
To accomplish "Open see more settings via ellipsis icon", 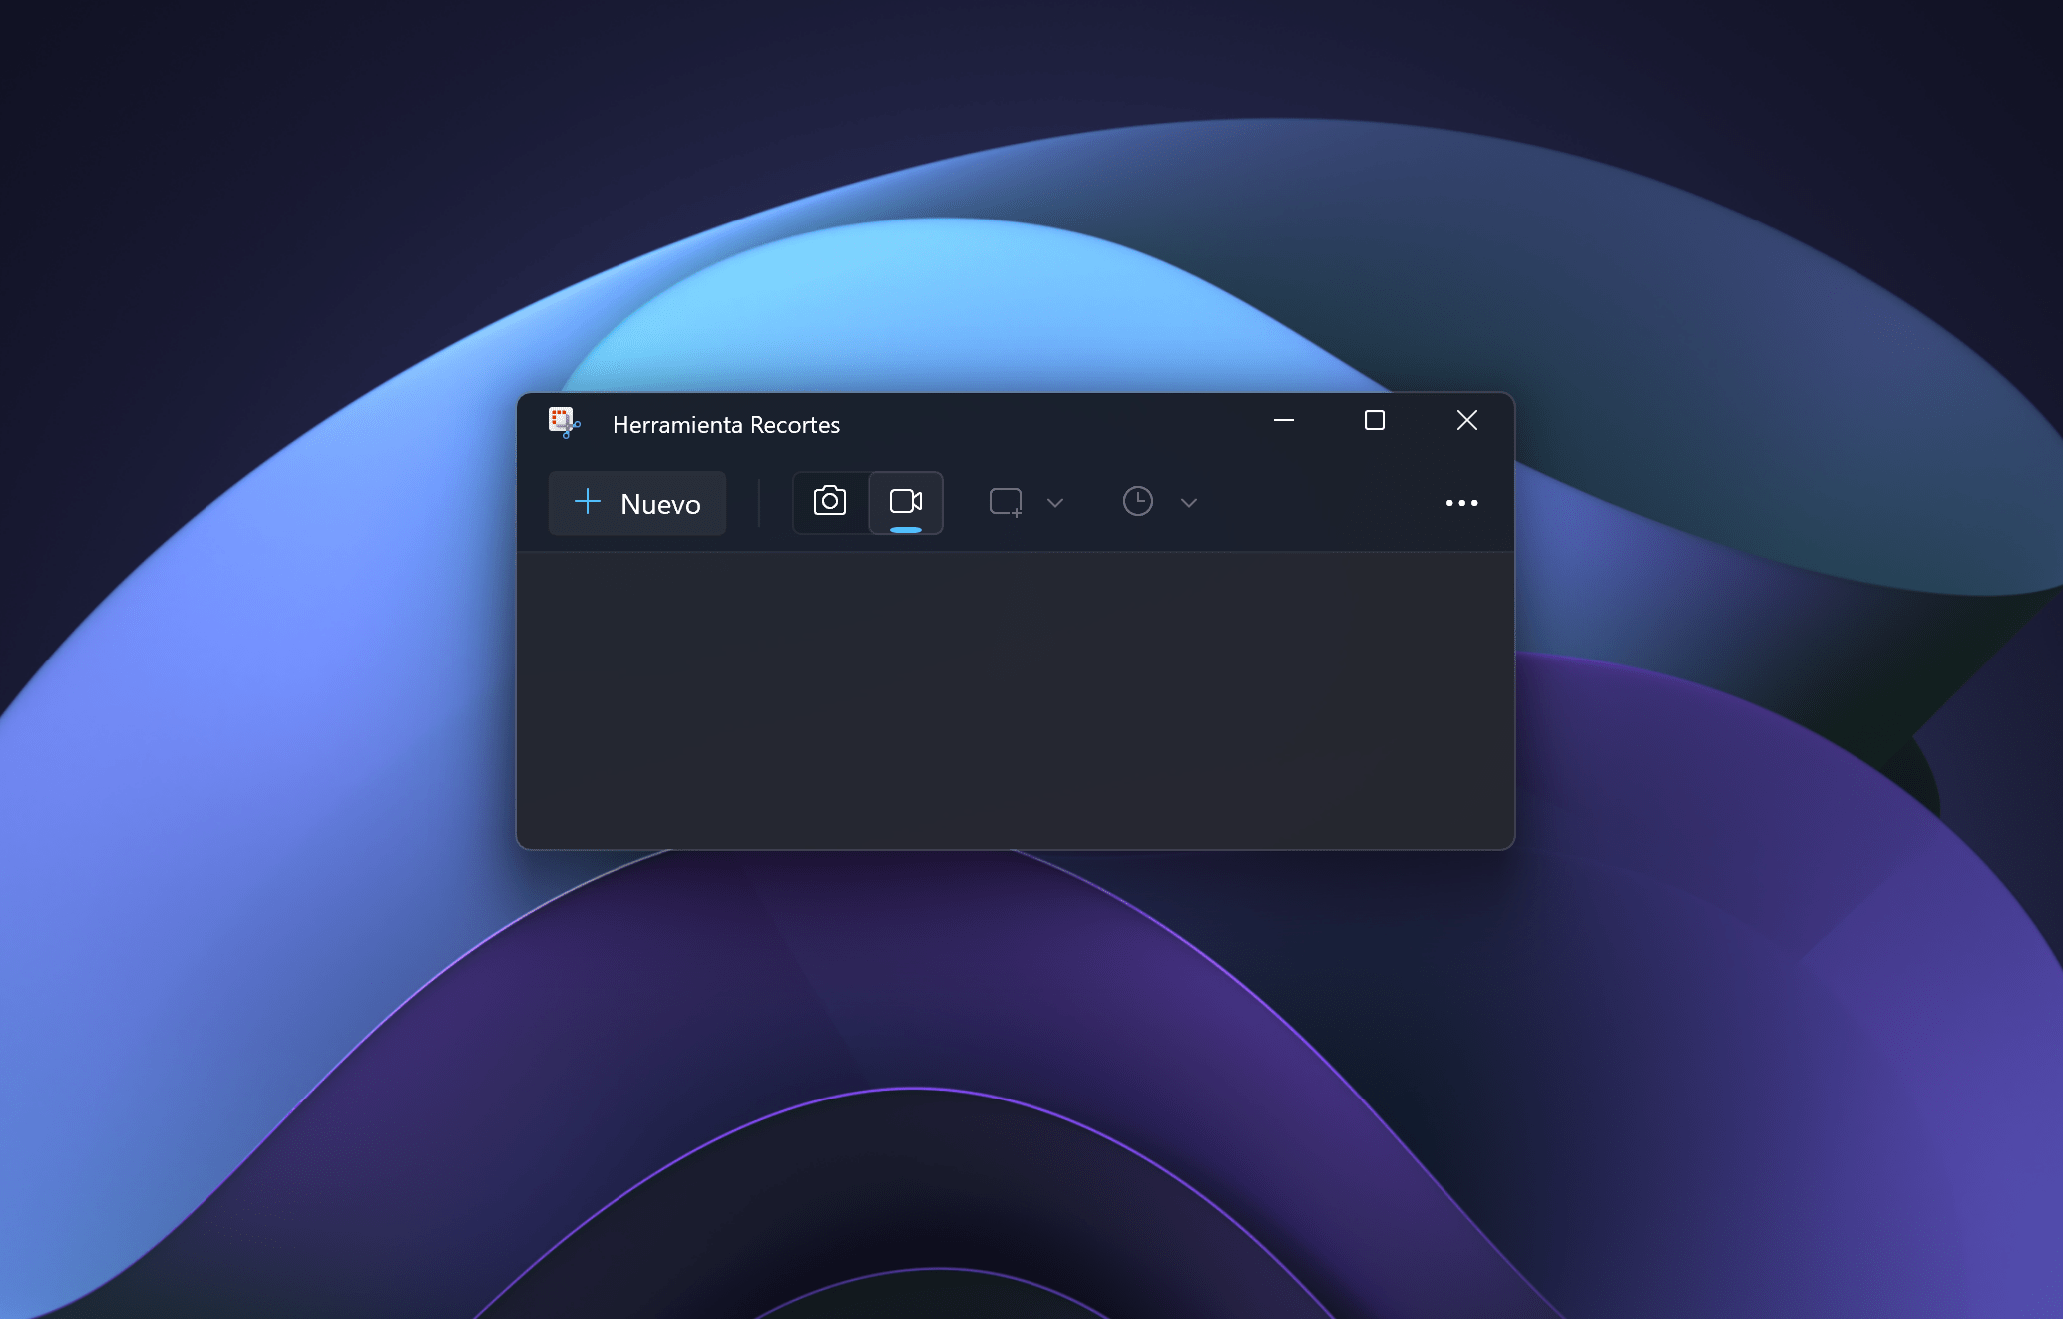I will click(x=1461, y=502).
